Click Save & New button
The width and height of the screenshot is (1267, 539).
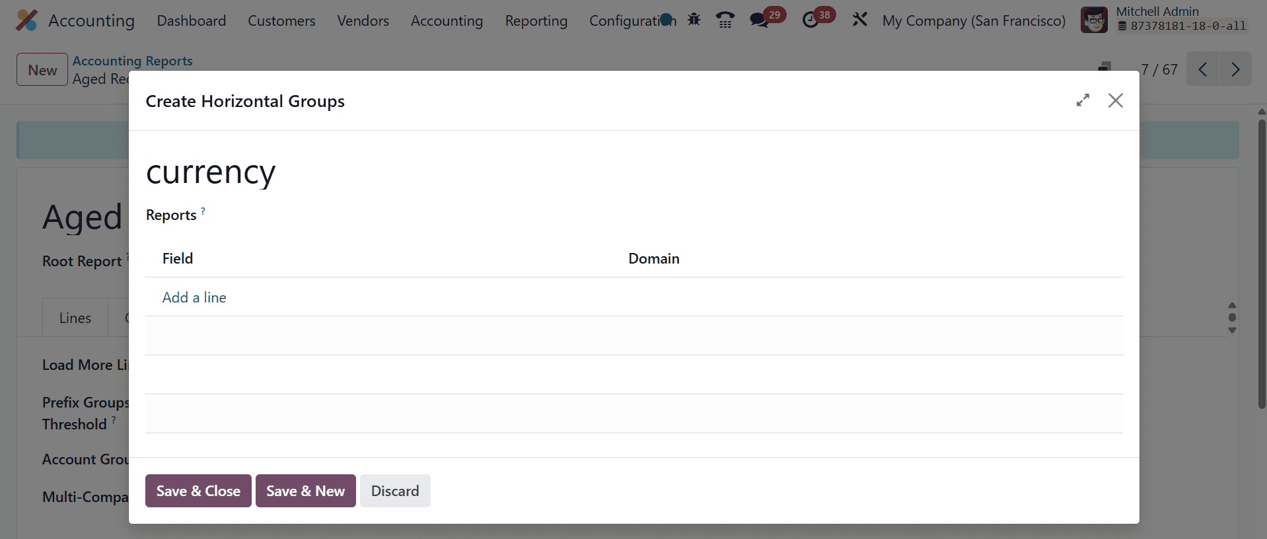pos(306,491)
